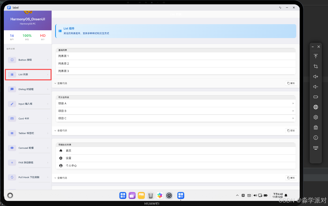Open the system settings gear in dock
The image size is (328, 206).
pos(169,195)
